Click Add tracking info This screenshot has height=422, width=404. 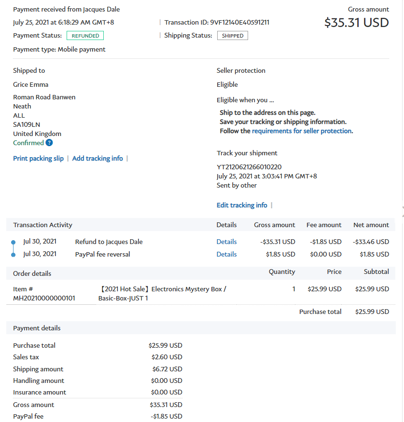click(98, 158)
